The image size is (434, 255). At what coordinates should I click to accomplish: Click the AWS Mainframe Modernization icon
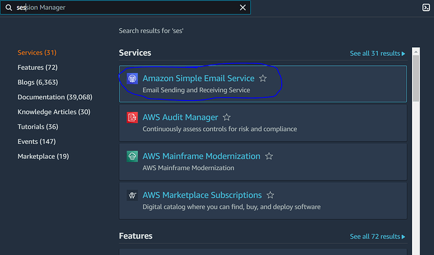pyautogui.click(x=132, y=156)
